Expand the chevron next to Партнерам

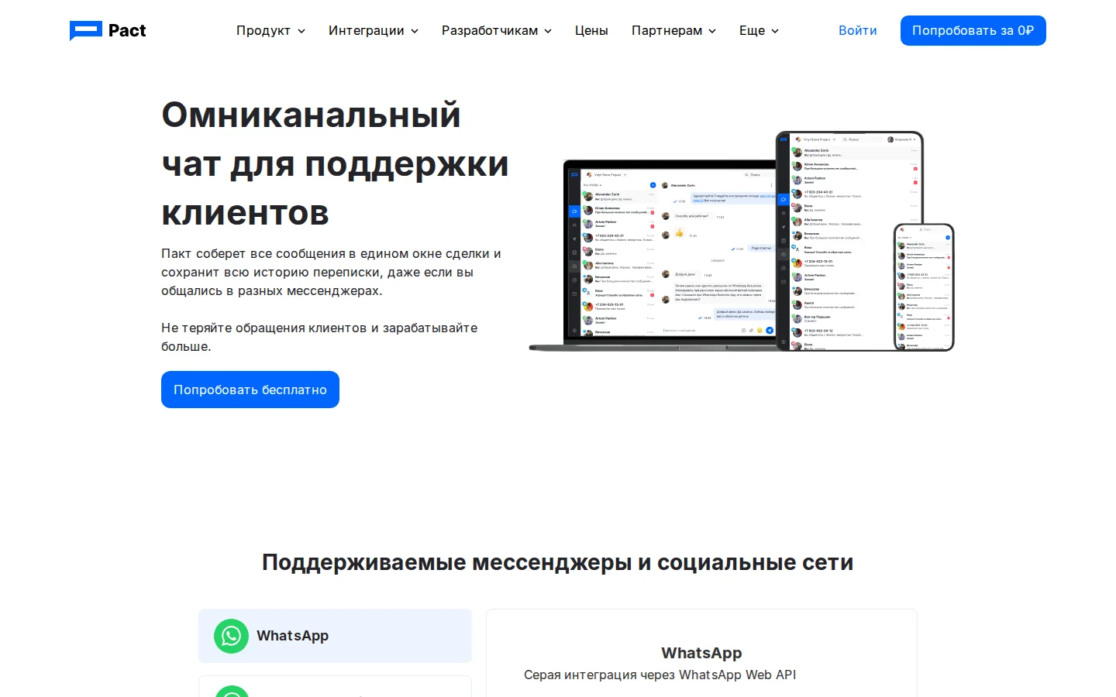click(712, 31)
